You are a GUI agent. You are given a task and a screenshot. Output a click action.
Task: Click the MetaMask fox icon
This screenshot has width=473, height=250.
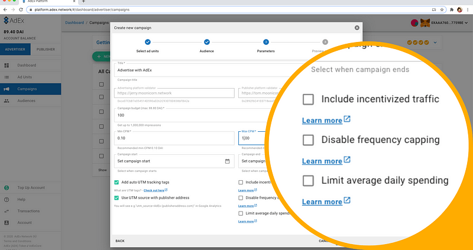point(425,23)
